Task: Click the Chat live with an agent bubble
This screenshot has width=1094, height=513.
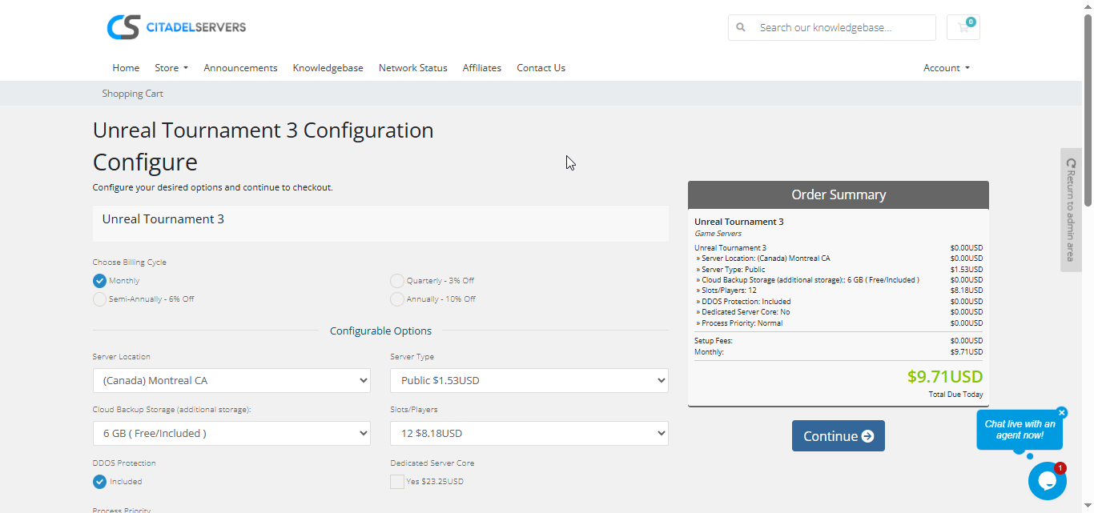Action: (1020, 430)
